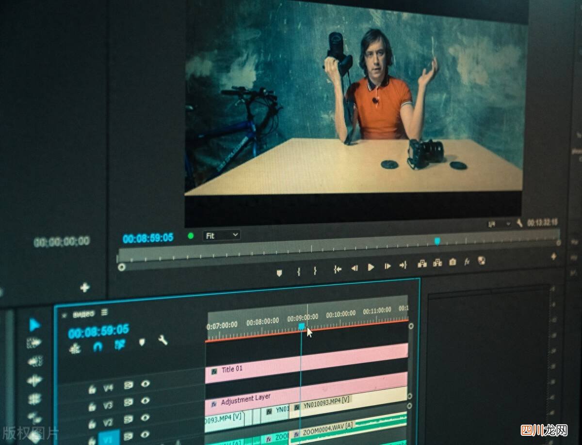The image size is (582, 445).
Task: Click the 00:11:00:00 ruler mark
Action: click(377, 311)
